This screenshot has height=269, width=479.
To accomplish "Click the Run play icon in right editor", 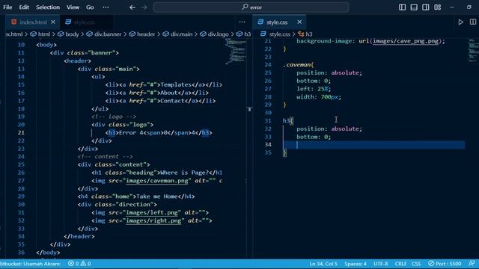I will tap(461, 22).
